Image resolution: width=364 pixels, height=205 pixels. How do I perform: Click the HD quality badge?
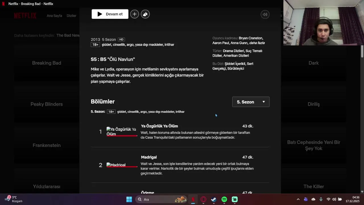pyautogui.click(x=121, y=40)
